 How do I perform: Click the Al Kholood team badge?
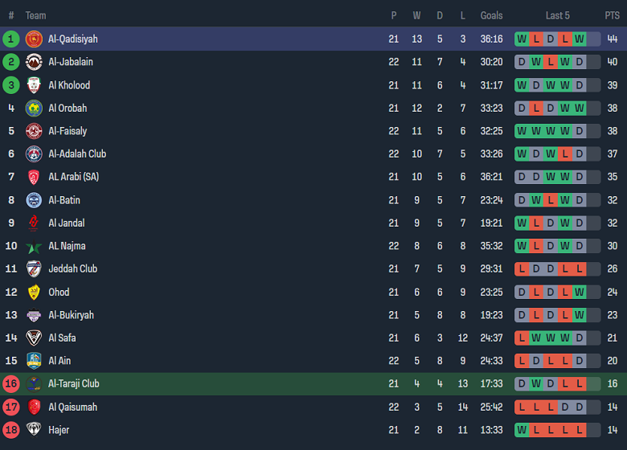pyautogui.click(x=34, y=85)
